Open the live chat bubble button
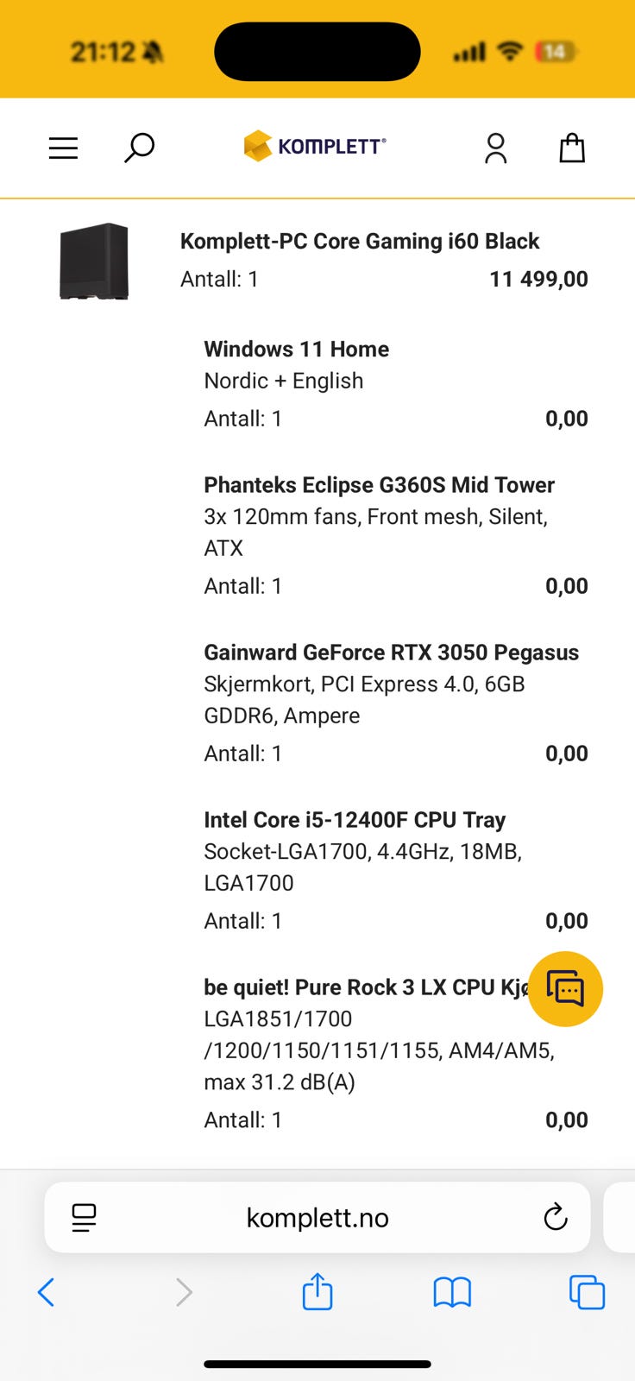The height and width of the screenshot is (1381, 635). tap(565, 988)
